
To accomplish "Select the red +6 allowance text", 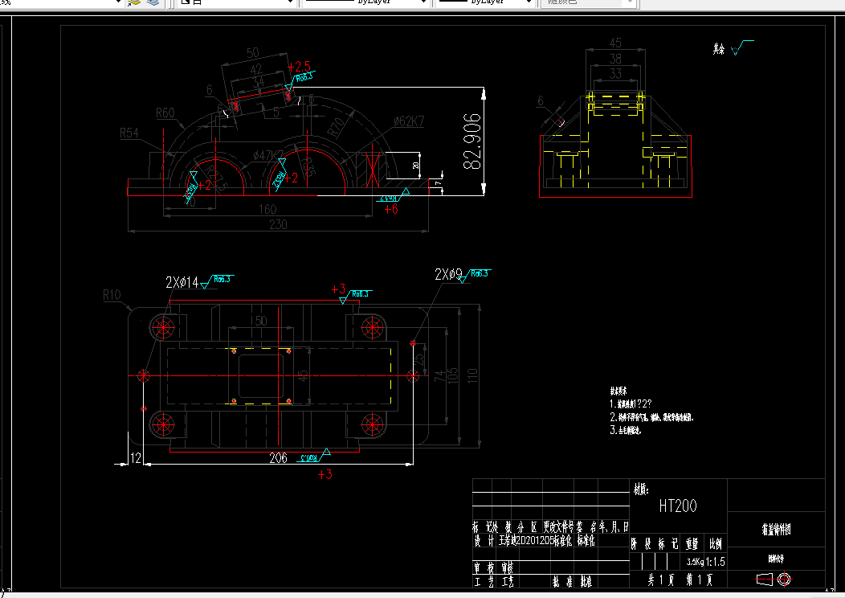I will 391,209.
